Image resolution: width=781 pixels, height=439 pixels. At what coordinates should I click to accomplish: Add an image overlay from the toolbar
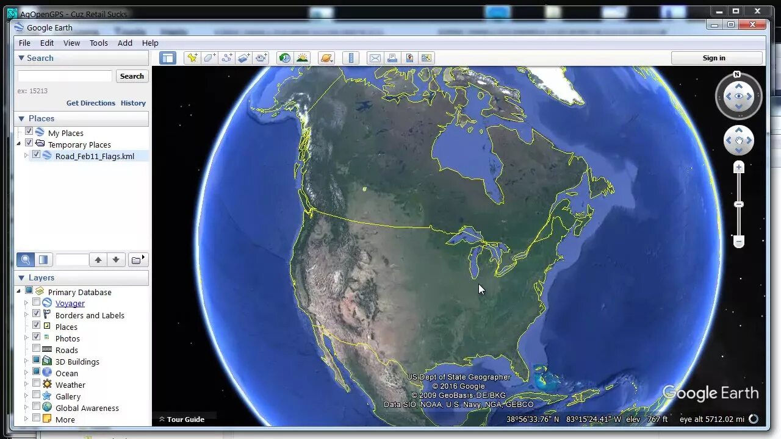coord(244,58)
